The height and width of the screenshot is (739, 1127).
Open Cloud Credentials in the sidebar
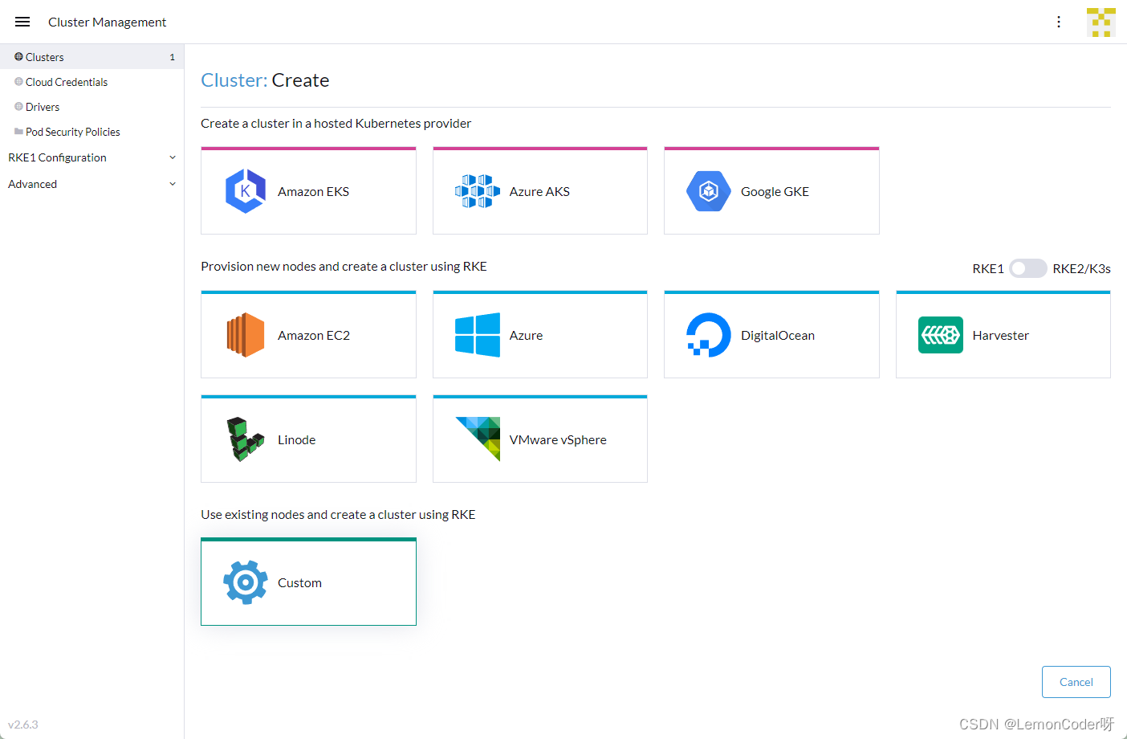pyautogui.click(x=92, y=82)
